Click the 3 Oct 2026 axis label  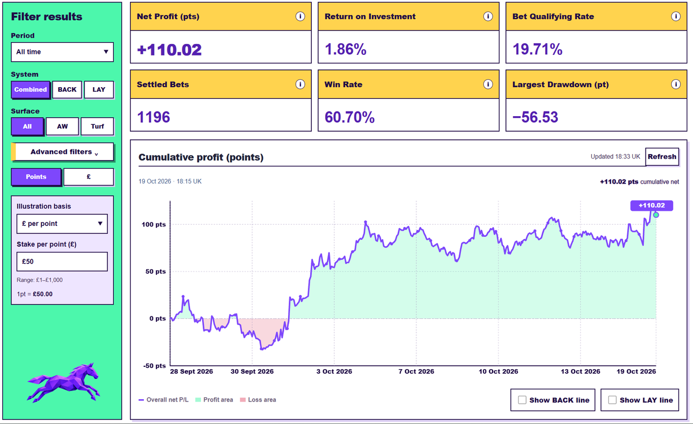tap(333, 371)
